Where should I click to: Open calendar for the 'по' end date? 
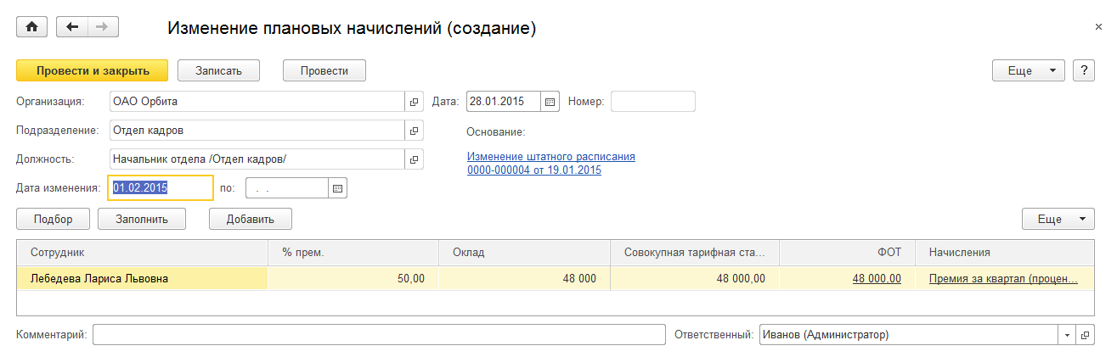click(337, 188)
